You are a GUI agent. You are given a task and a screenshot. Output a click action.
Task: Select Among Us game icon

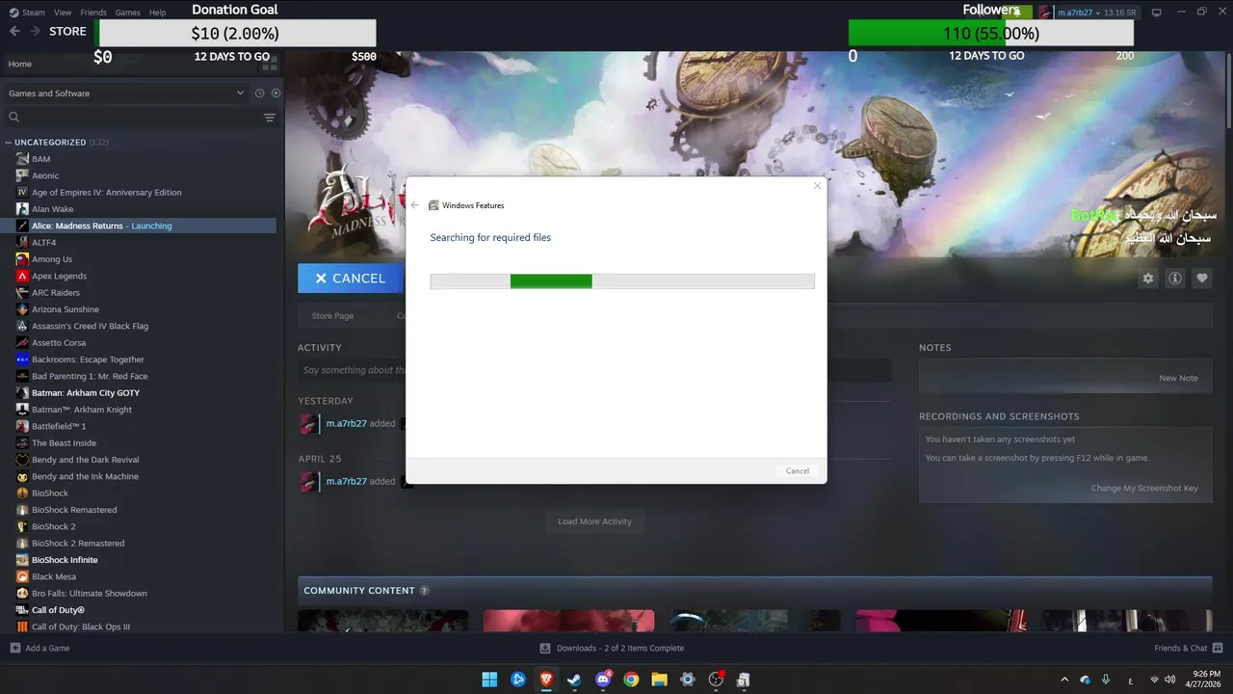click(22, 259)
